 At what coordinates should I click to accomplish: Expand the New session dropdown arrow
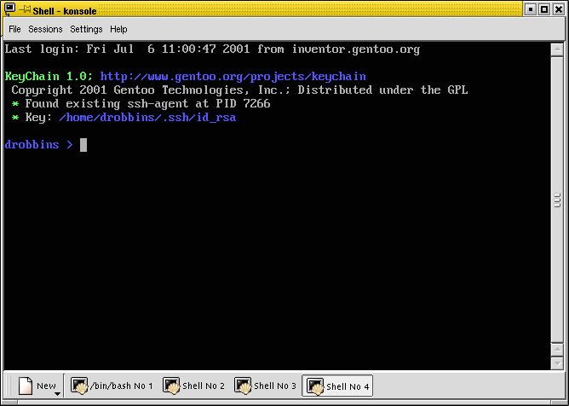coord(57,394)
